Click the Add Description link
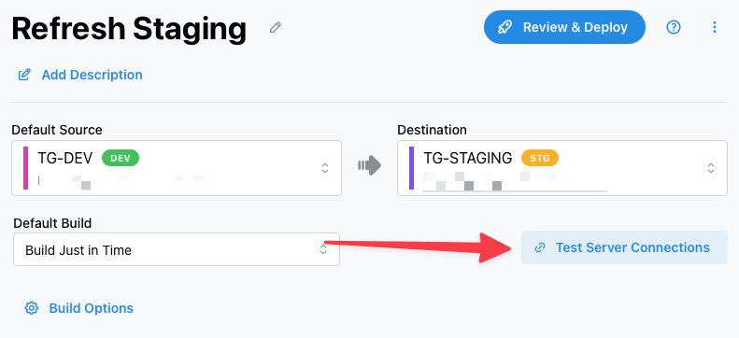739x338 pixels. point(92,75)
